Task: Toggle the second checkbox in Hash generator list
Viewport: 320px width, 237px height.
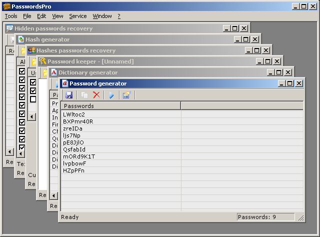Action: click(x=22, y=79)
